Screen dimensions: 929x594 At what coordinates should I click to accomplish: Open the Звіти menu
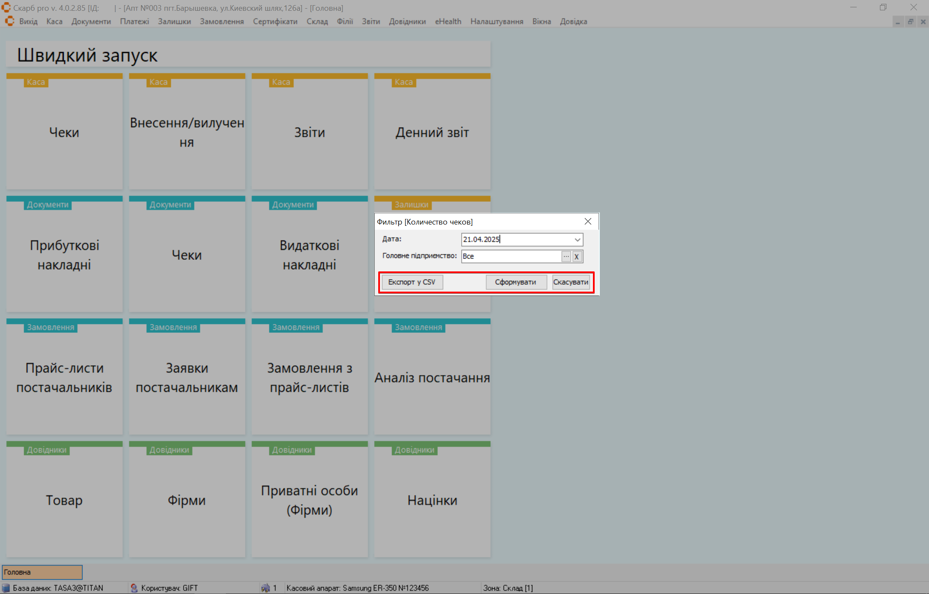370,22
